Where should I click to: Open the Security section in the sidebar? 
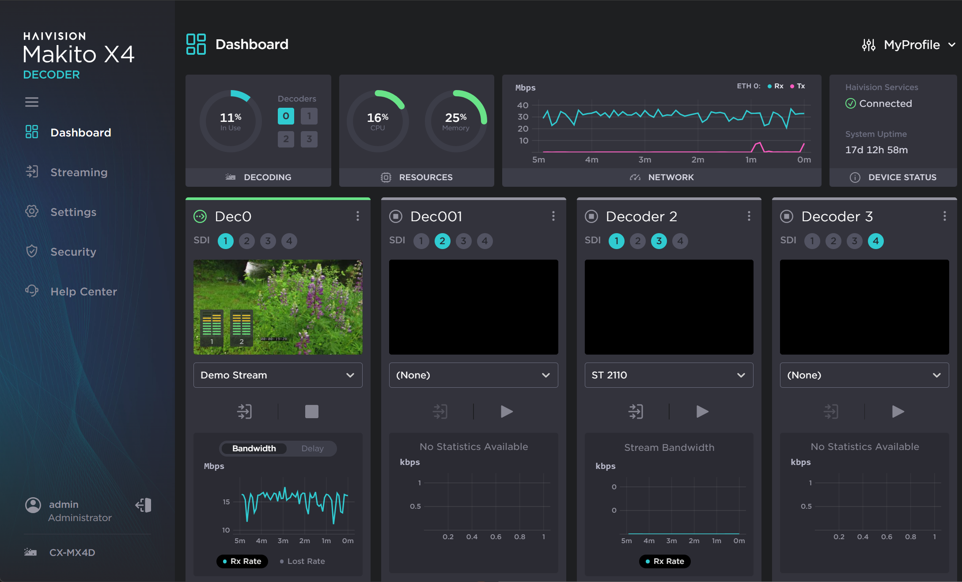73,252
